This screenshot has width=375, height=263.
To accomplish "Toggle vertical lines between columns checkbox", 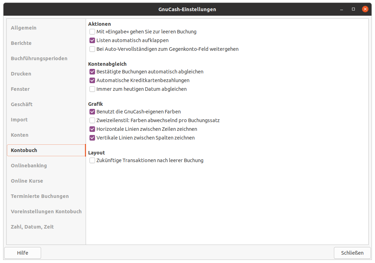I will (92, 138).
